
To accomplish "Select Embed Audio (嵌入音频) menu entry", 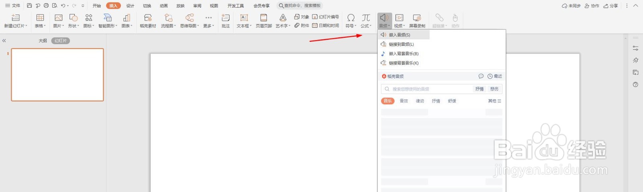I will tap(404, 35).
